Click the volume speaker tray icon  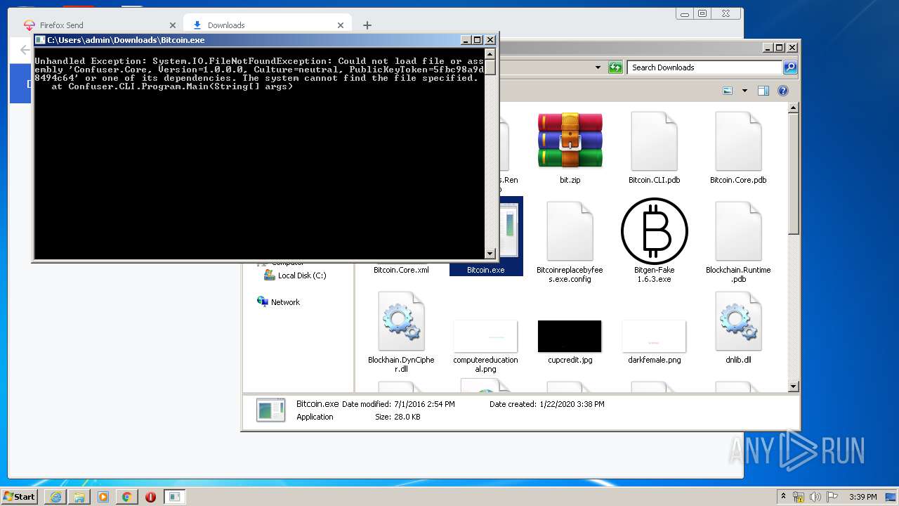tap(815, 497)
